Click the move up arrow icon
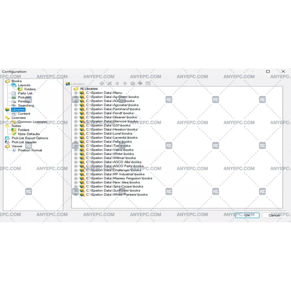Viewport: 291px width, 291px height. [117, 84]
